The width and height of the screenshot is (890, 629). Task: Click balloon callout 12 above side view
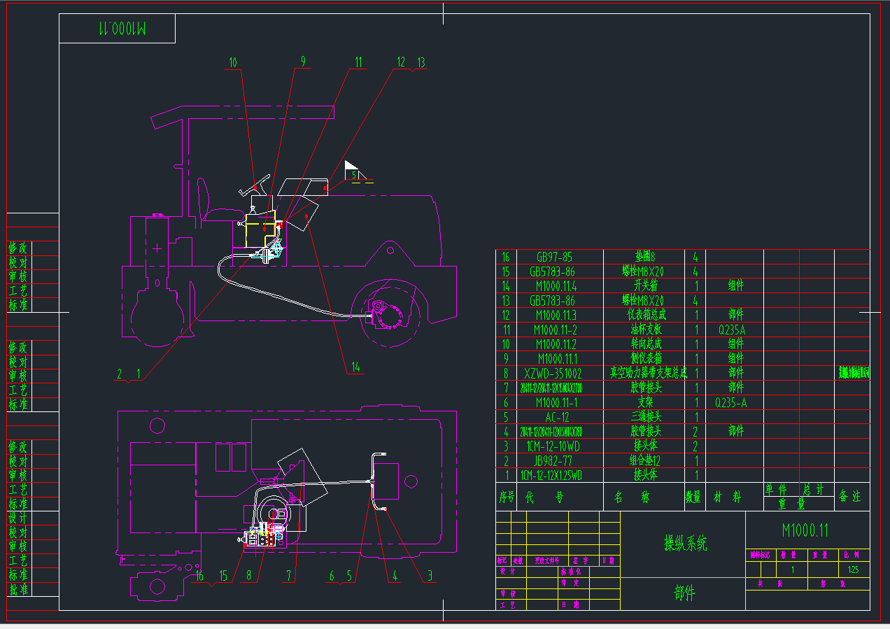click(x=400, y=62)
